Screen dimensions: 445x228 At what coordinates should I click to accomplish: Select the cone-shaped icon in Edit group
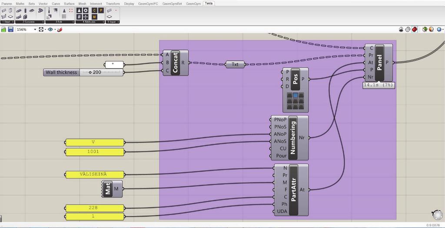coord(64,10)
